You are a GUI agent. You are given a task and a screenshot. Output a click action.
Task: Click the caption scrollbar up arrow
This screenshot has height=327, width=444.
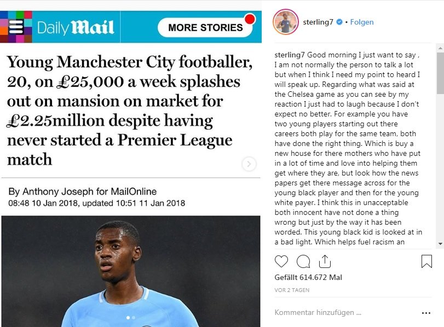tap(440, 49)
